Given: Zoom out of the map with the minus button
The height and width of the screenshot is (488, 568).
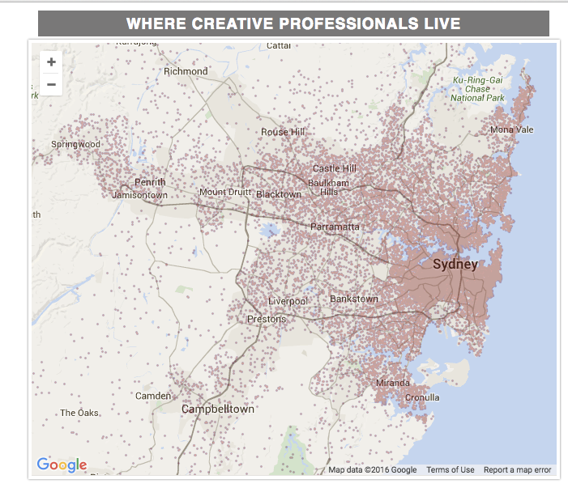Looking at the screenshot, I should click(x=51, y=85).
